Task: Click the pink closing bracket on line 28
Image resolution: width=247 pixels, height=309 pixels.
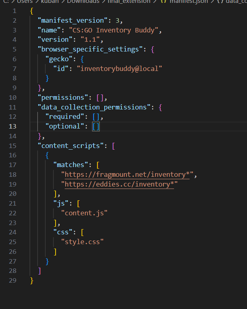Action: point(40,271)
